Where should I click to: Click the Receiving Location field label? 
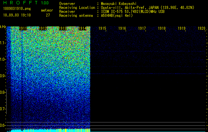point(77,8)
